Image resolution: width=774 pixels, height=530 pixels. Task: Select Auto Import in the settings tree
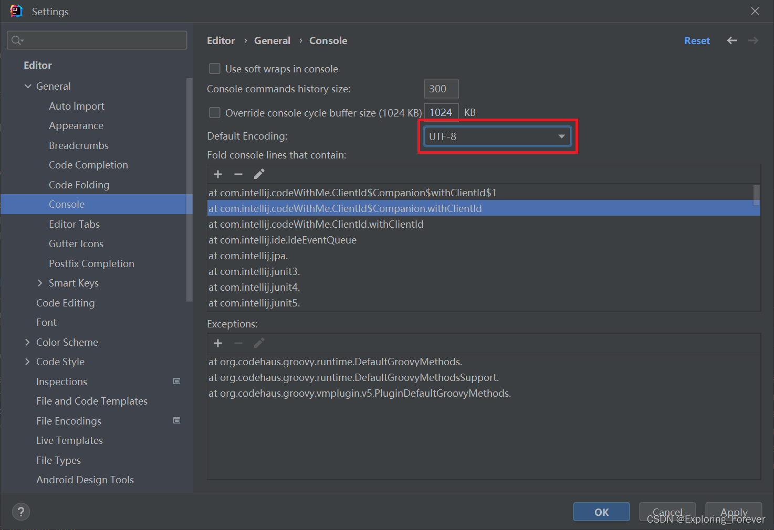77,106
